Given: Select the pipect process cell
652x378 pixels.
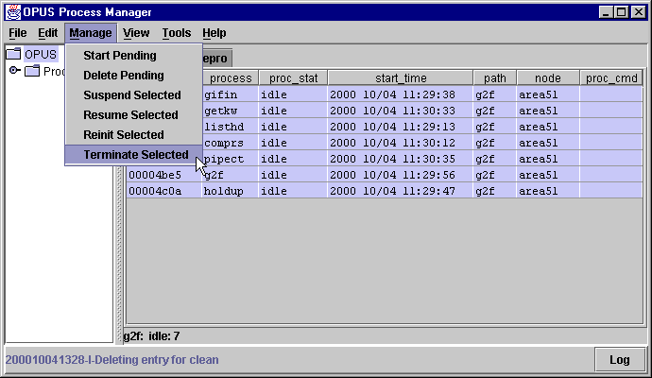Looking at the screenshot, I should click(231, 159).
